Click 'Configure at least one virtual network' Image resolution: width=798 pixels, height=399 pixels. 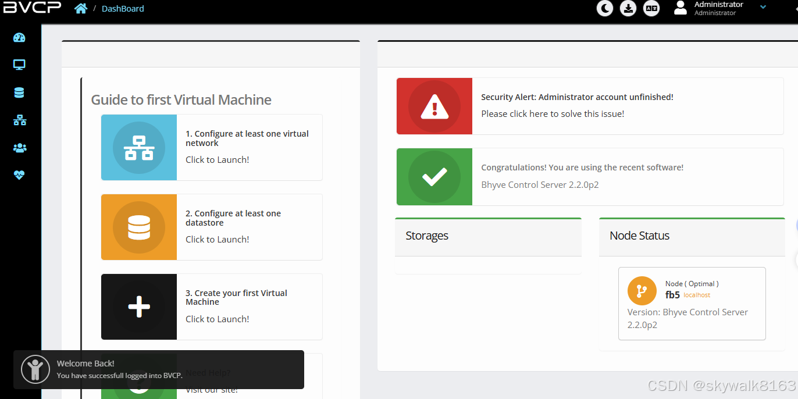tap(247, 138)
